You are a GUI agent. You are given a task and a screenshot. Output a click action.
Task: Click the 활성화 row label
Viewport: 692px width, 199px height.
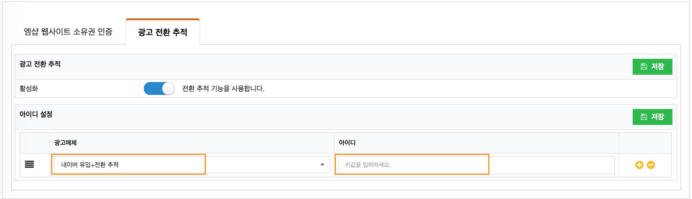tap(29, 89)
